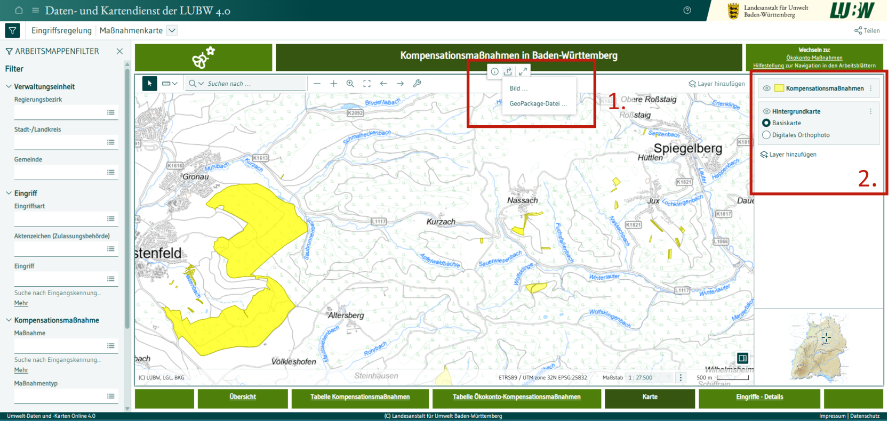The image size is (896, 421).
Task: Open the Maßnahmenkarte dropdown arrow
Action: point(172,30)
